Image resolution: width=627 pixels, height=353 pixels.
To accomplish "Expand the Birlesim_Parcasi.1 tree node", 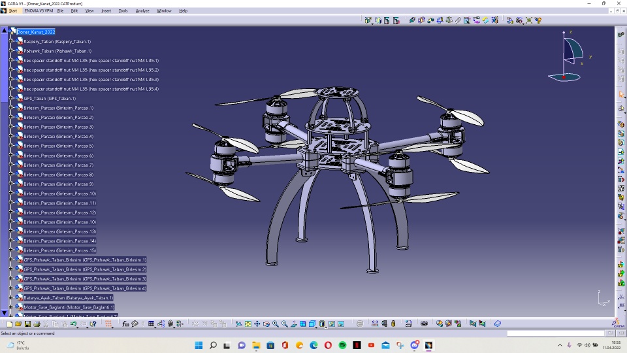I will 11,108.
